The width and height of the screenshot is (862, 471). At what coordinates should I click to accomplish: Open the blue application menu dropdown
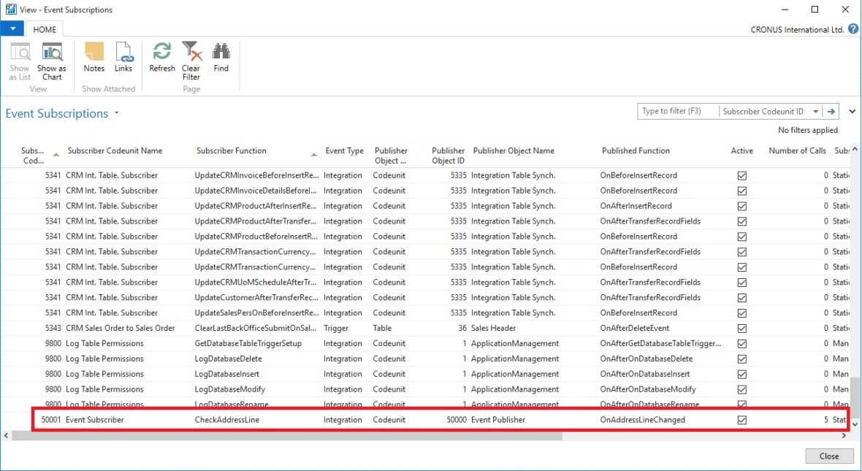(x=12, y=29)
